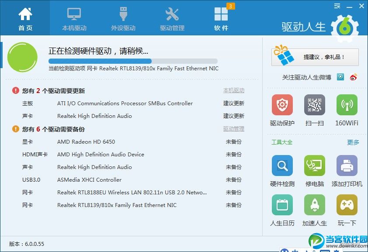Click USB3.0 category label

[31, 180]
